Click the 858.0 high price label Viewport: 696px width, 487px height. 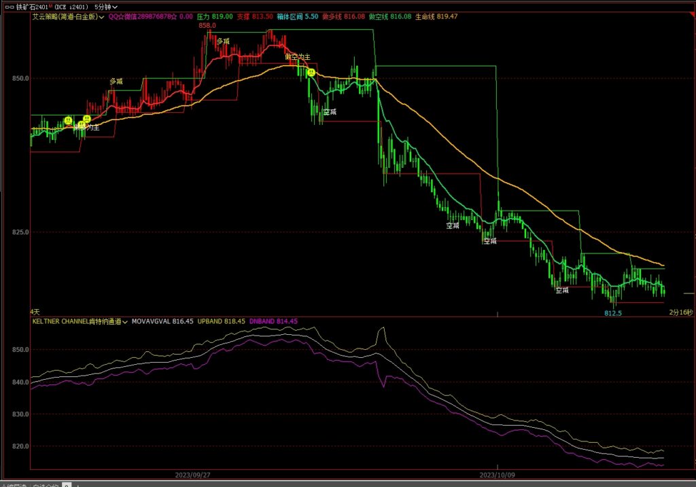click(207, 26)
